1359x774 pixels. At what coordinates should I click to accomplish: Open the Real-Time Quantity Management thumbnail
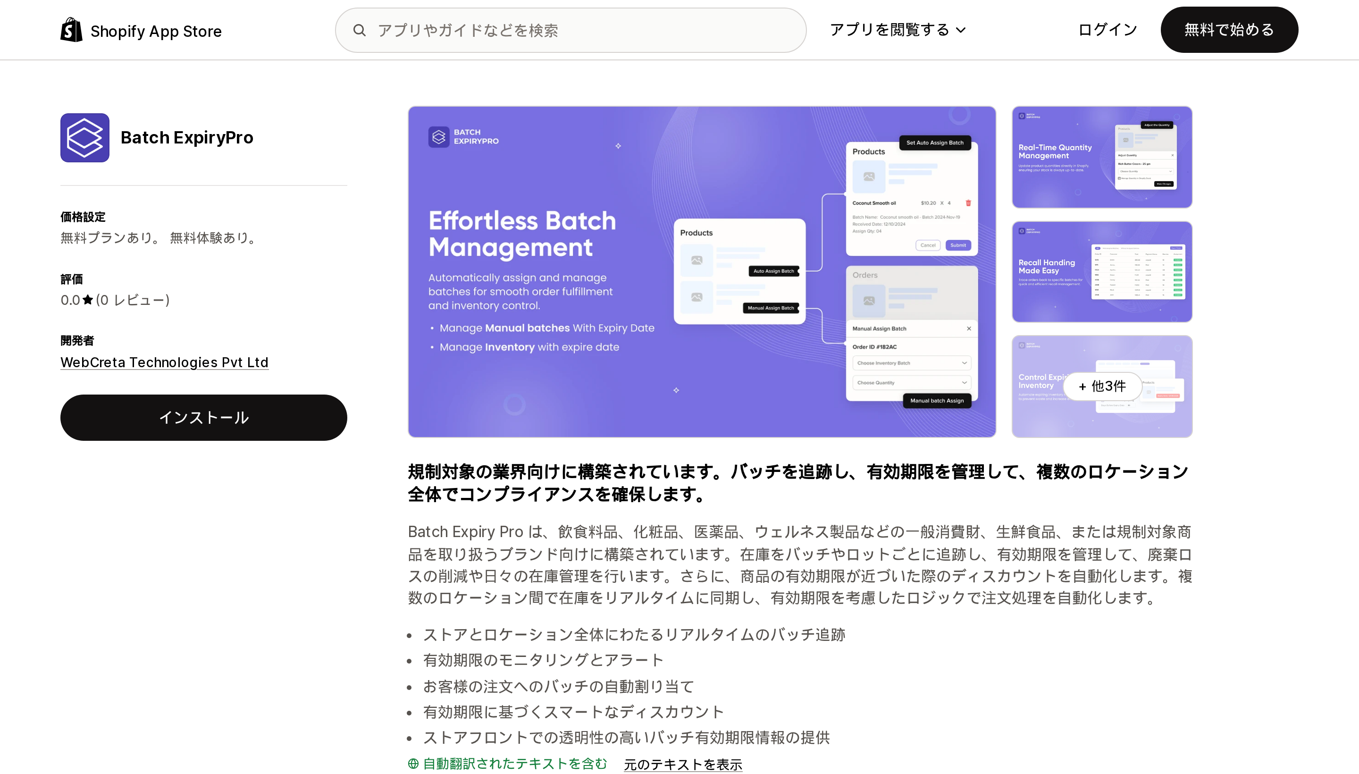pos(1102,157)
